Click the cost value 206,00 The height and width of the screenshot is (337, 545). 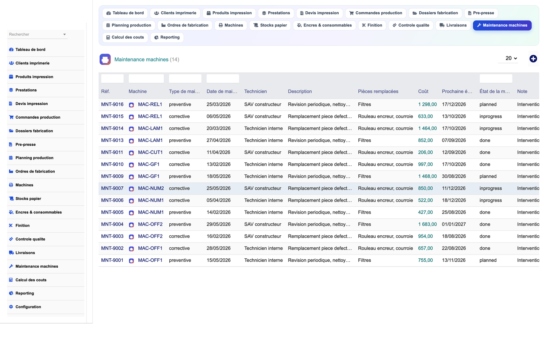425,152
